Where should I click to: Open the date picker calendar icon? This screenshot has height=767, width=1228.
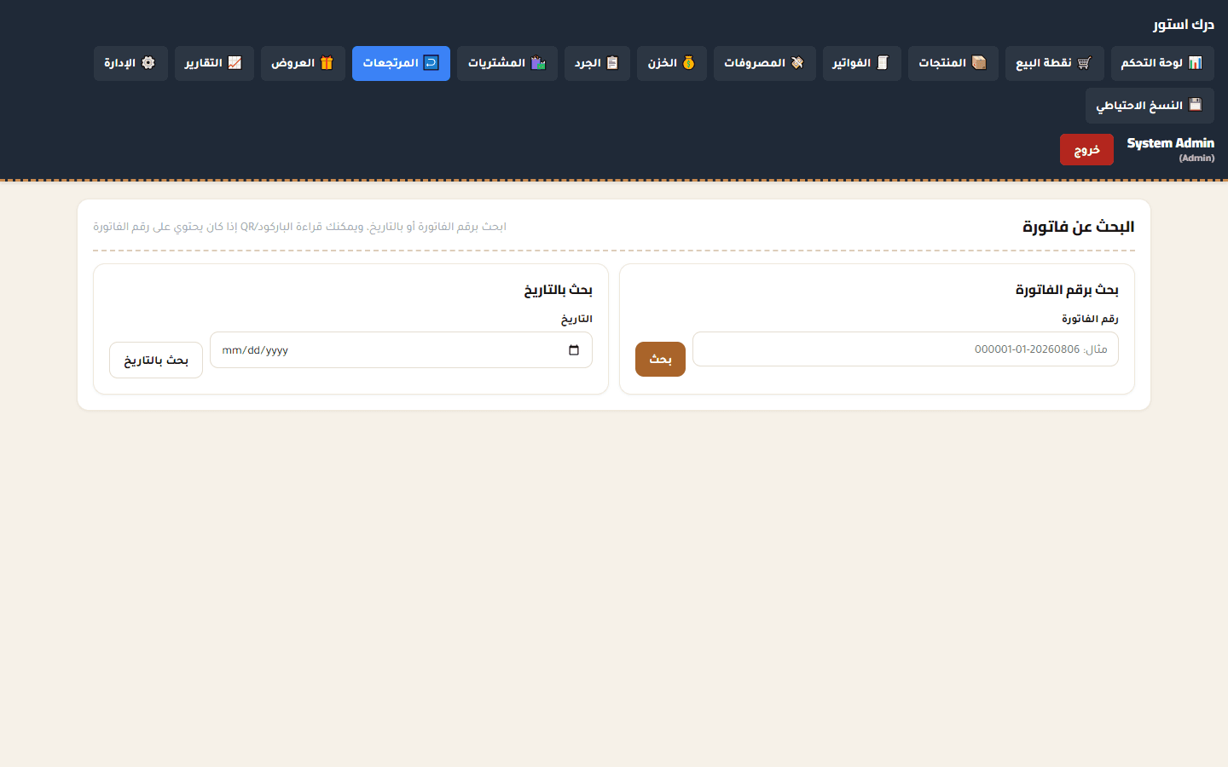[x=574, y=350]
